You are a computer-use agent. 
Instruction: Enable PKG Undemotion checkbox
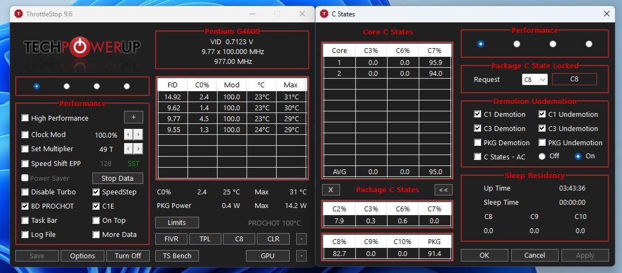coord(542,143)
